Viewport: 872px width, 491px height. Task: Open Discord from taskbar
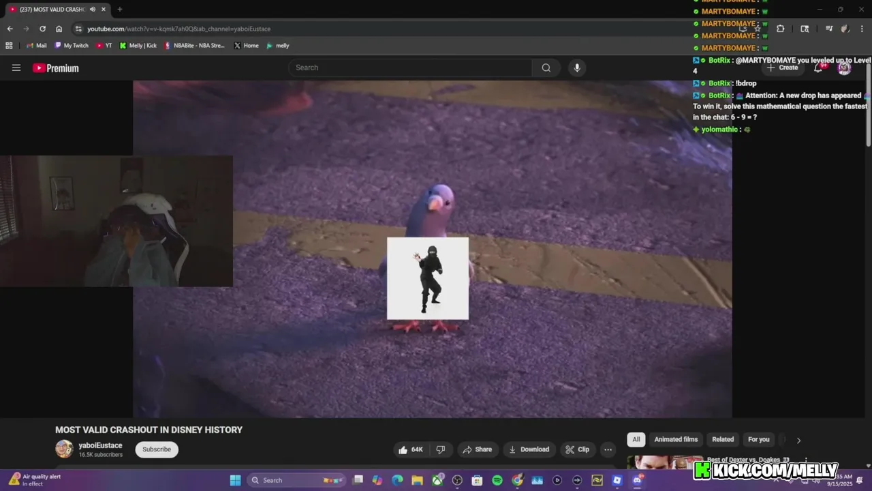pos(637,480)
